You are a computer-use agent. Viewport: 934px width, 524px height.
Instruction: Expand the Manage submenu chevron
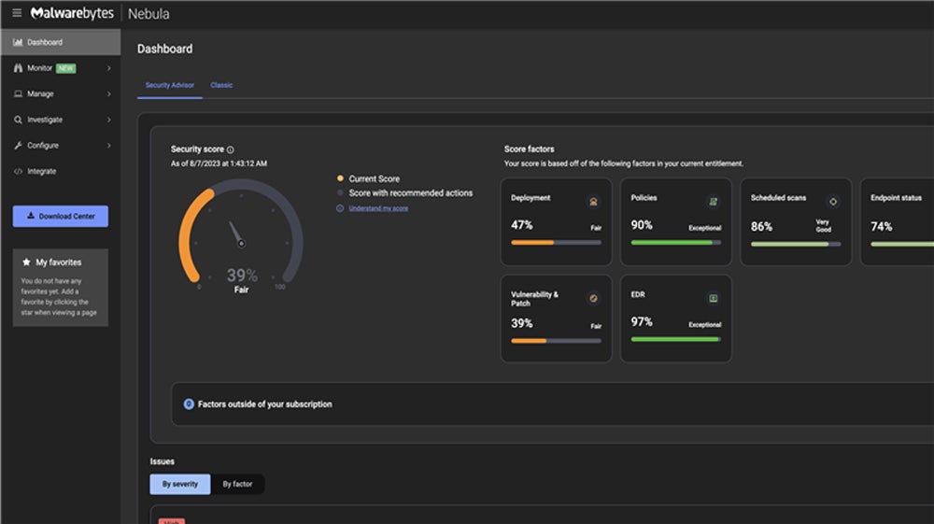pos(108,94)
